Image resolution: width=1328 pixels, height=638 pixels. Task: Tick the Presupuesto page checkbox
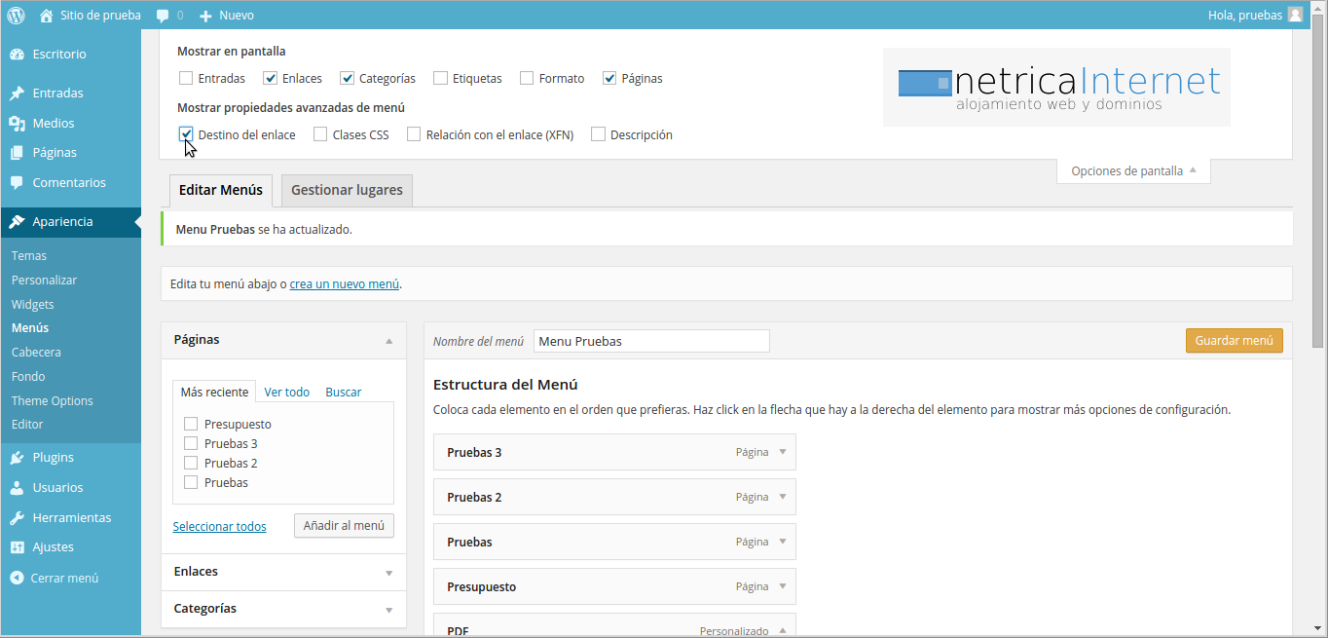191,424
